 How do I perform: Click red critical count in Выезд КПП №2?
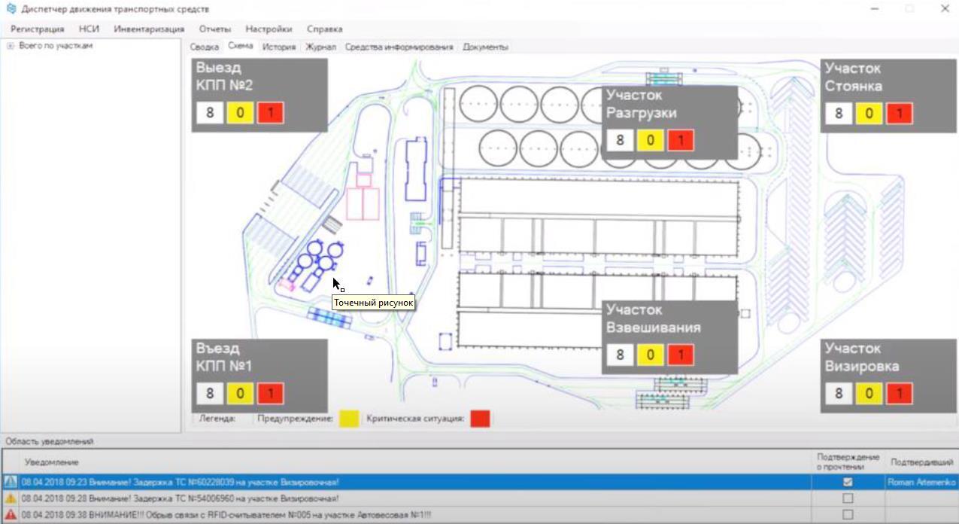pos(271,114)
